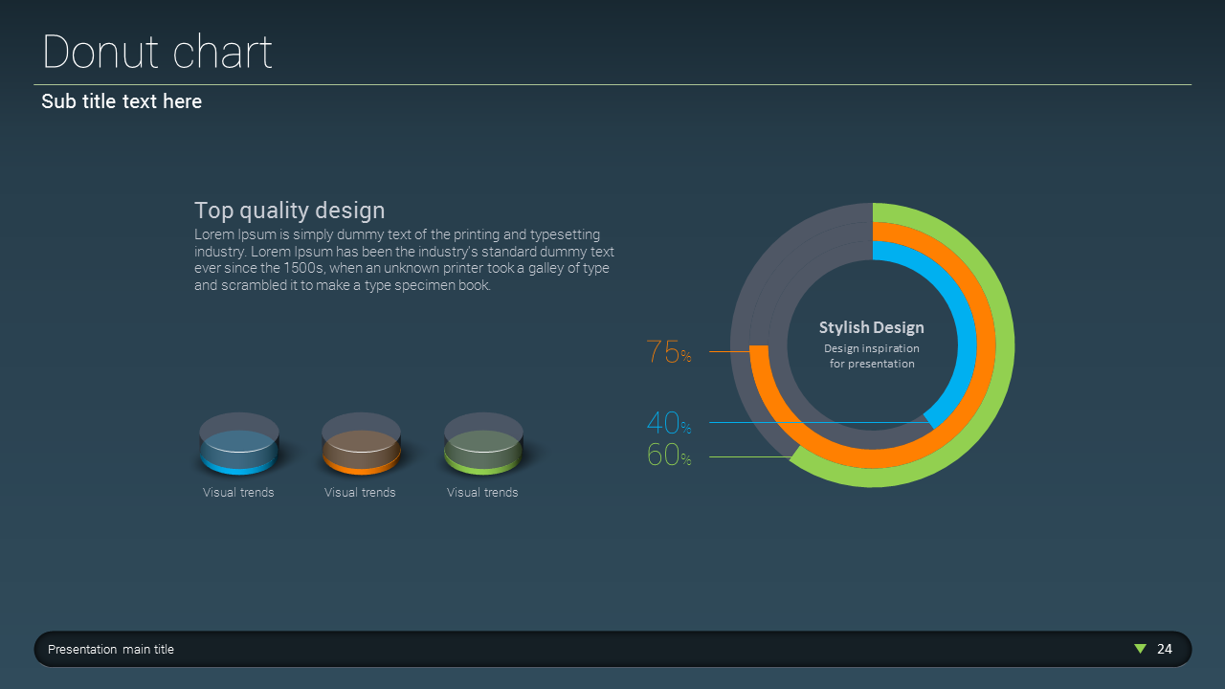1225x689 pixels.
Task: Click "Presentation main title" in the footer
Action: [111, 650]
